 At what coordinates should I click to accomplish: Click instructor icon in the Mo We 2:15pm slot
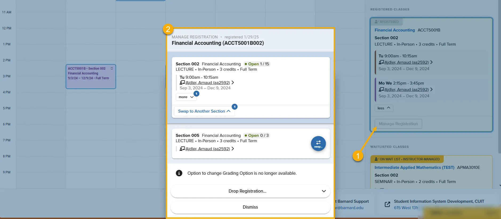381,90
